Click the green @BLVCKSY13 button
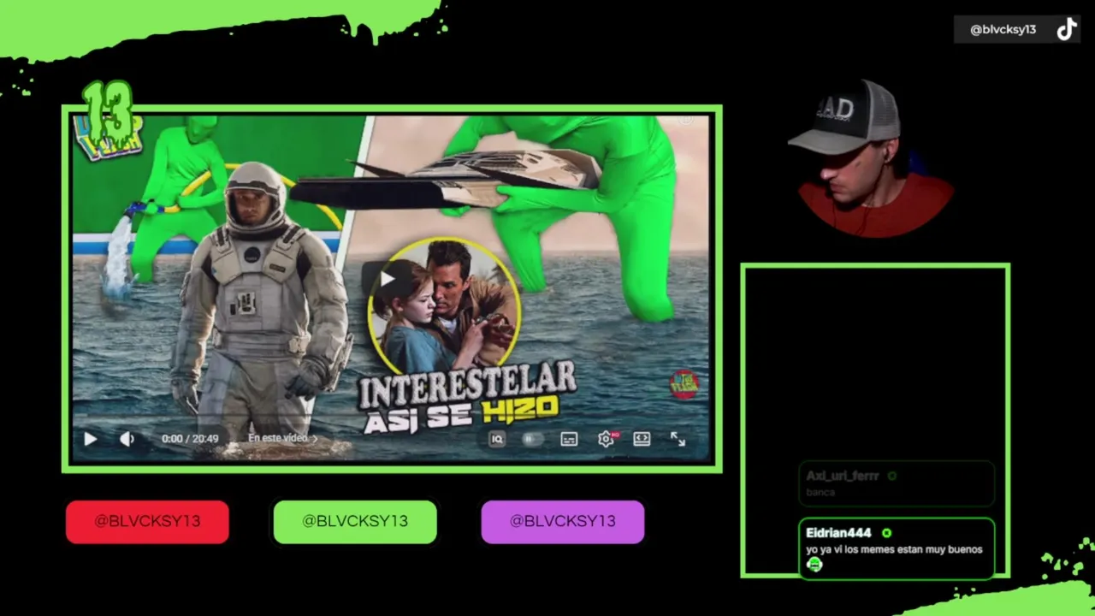Viewport: 1095px width, 616px height. [x=355, y=522]
